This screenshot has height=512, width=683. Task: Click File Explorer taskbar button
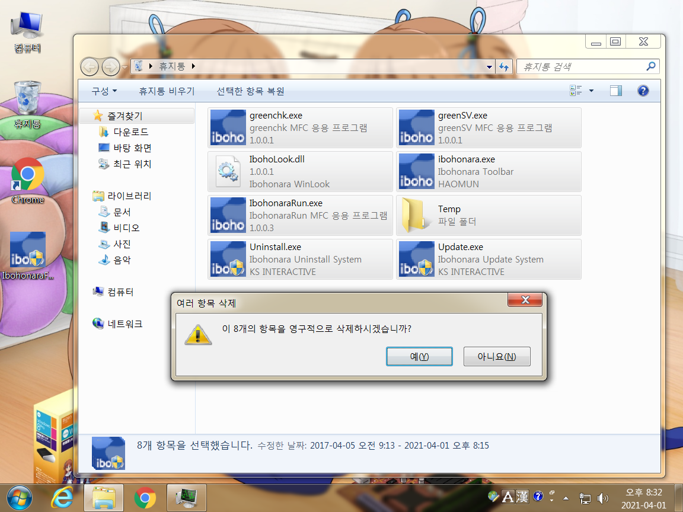coord(104,498)
